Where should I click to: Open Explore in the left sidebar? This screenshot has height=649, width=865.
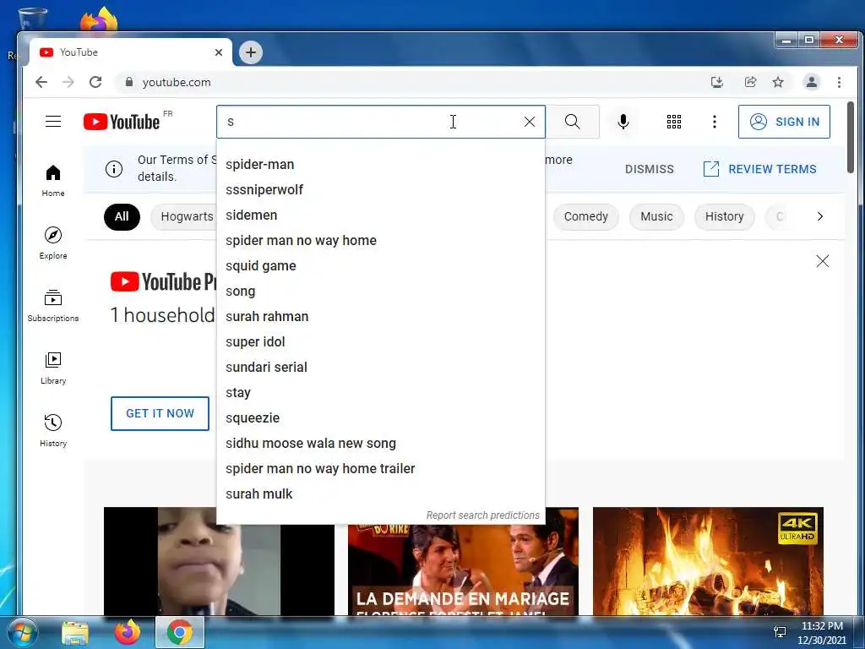[x=53, y=243]
